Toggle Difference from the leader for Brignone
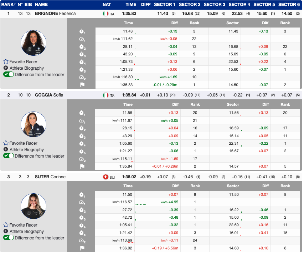 click(x=9, y=75)
